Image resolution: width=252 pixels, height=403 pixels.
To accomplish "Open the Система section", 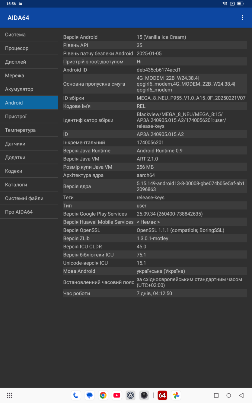I will 29,35.
